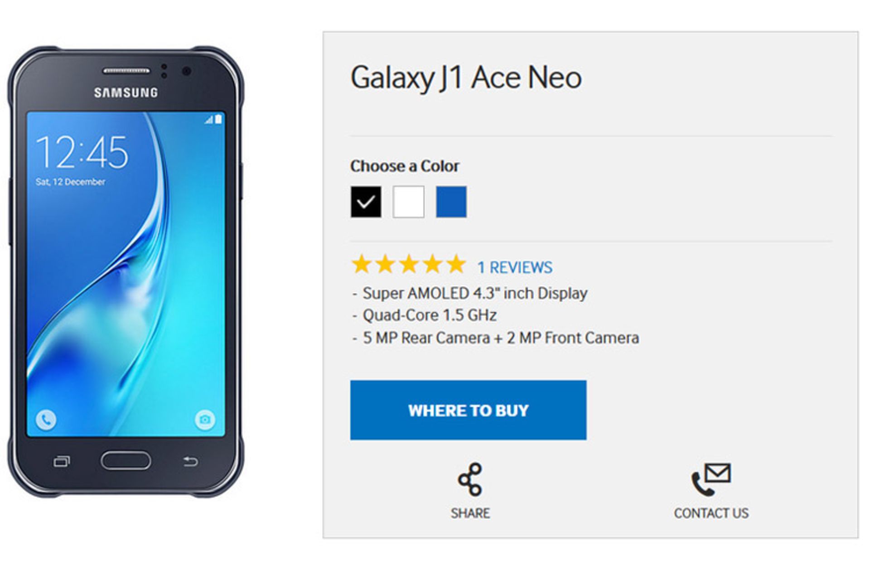The width and height of the screenshot is (870, 580).
Task: Click the battery icon in the phone status bar
Action: tap(218, 119)
